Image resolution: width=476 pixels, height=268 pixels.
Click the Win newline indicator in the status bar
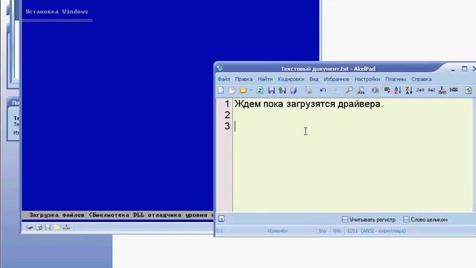click(337, 231)
